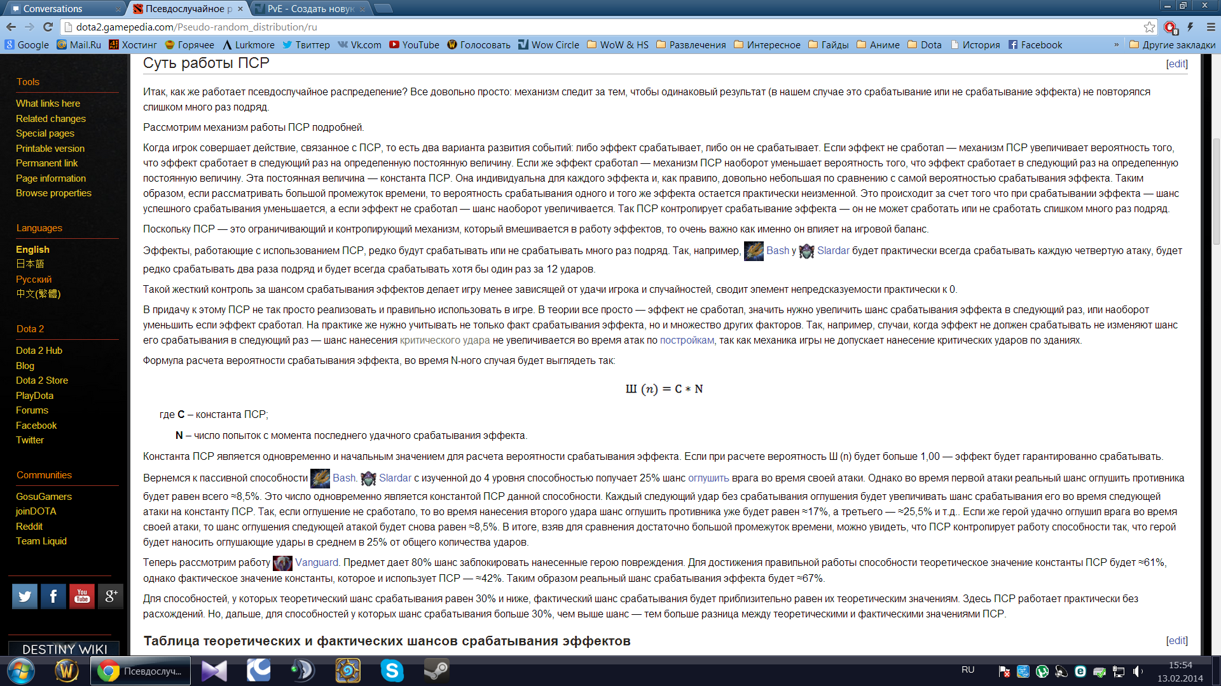Open the Windows Start button
This screenshot has height=686, width=1221.
(x=21, y=671)
